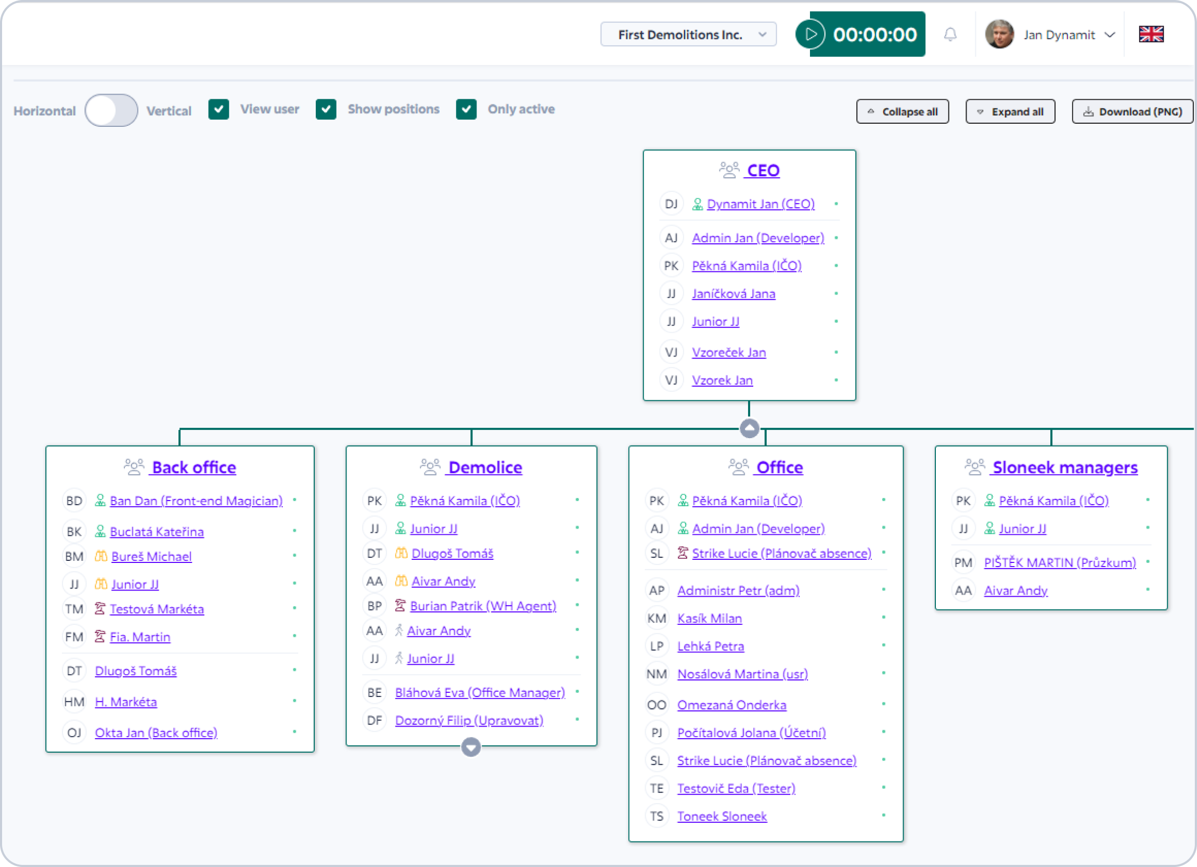Click manager icon beside Junior JJ in Sloneek managers
This screenshot has height=867, width=1197.
989,528
